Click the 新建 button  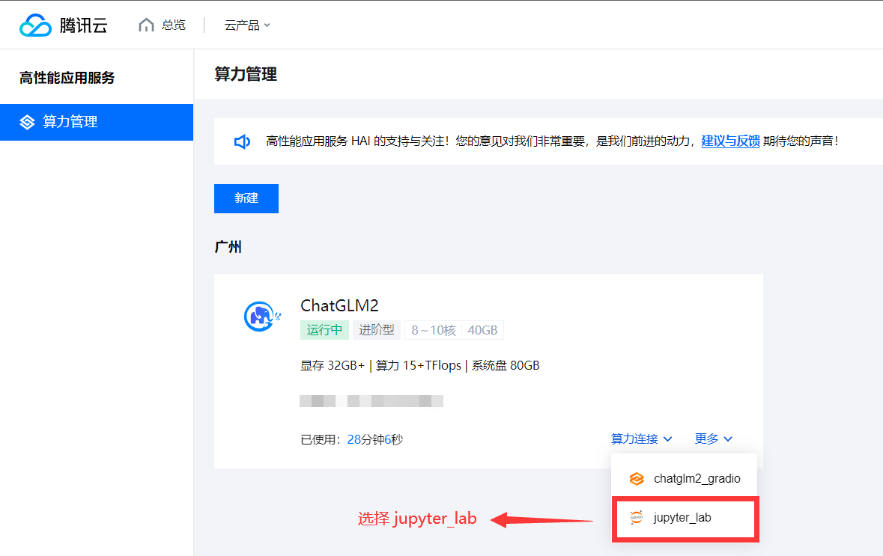click(x=246, y=198)
